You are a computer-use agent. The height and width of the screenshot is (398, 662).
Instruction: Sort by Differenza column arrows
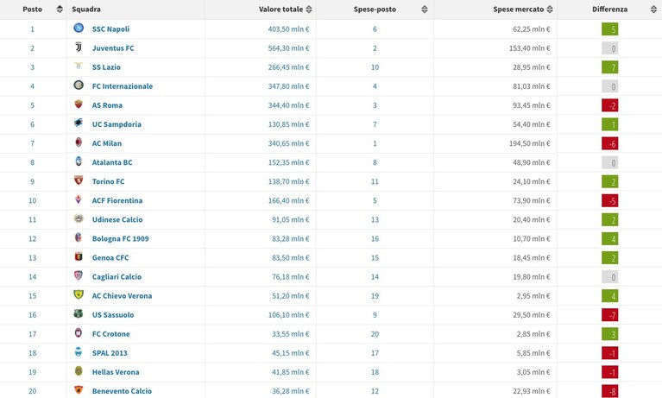click(x=654, y=9)
